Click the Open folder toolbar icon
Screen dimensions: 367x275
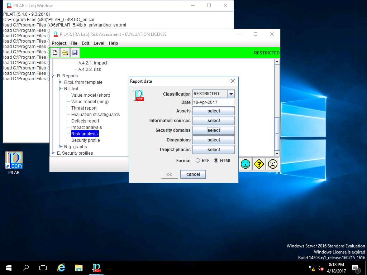coord(65,53)
